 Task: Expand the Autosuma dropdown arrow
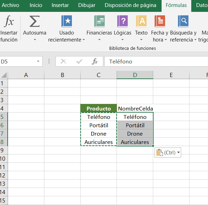pos(35,40)
